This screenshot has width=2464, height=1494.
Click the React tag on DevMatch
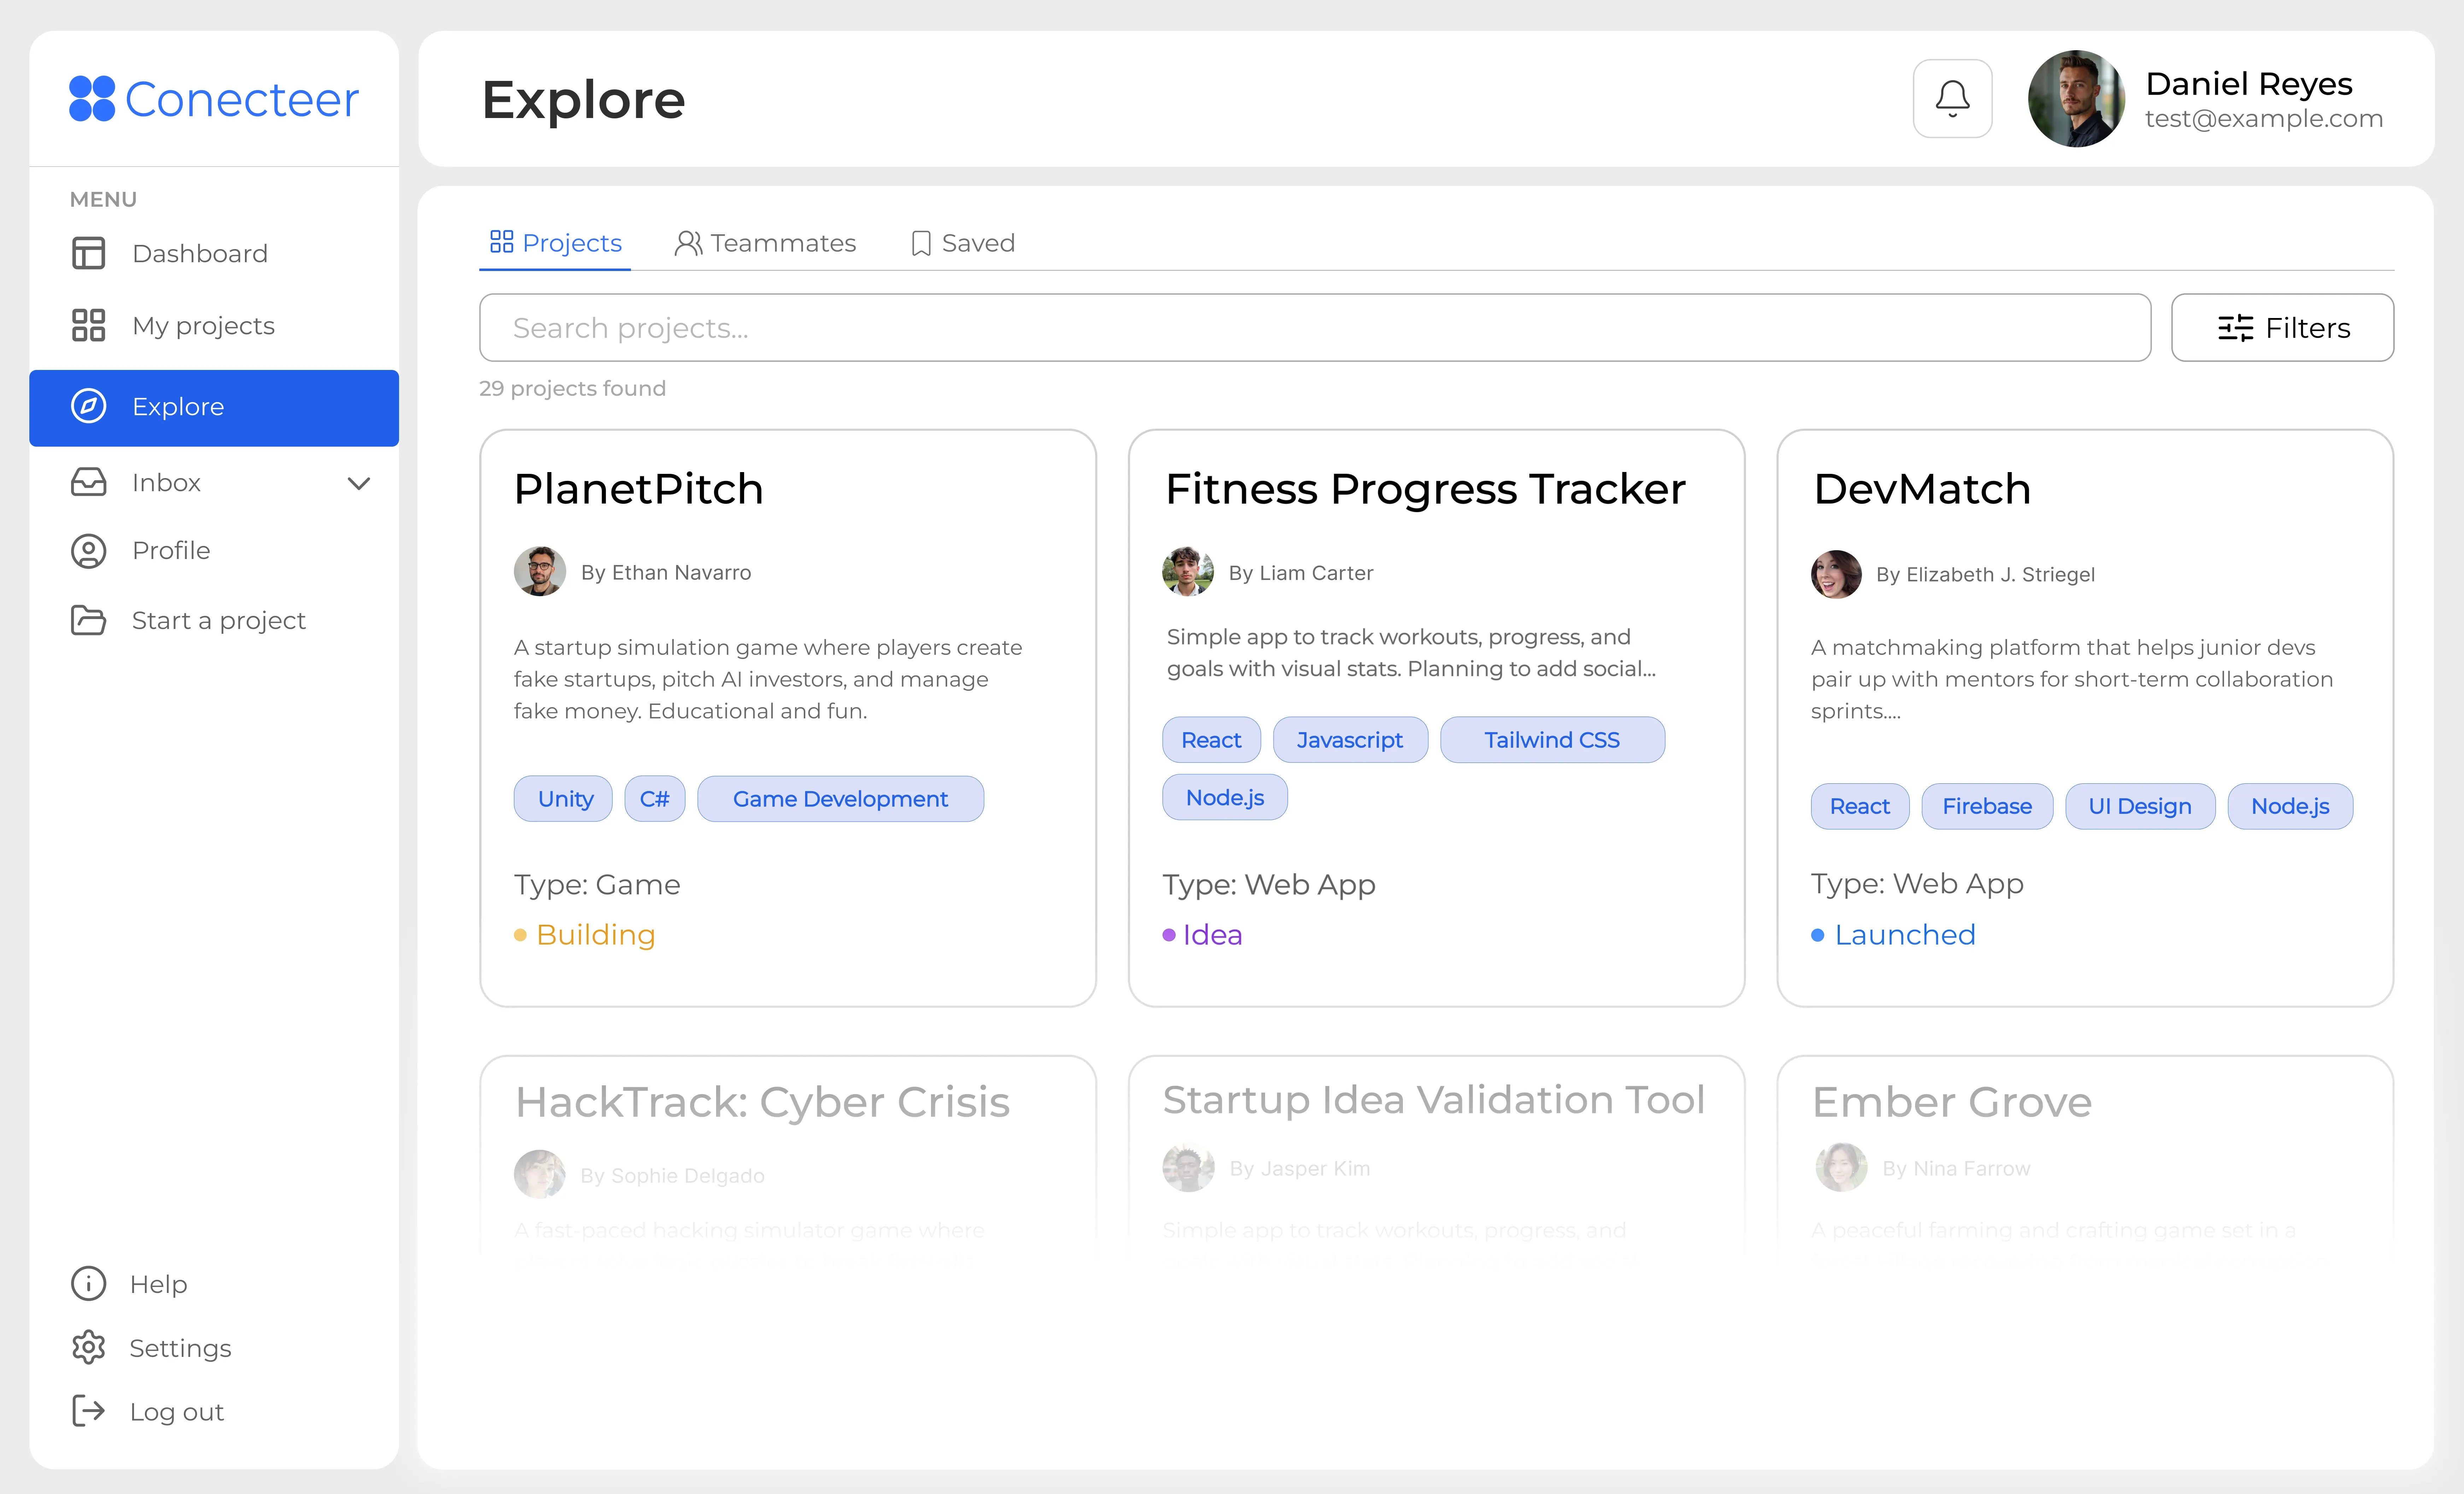(1860, 806)
